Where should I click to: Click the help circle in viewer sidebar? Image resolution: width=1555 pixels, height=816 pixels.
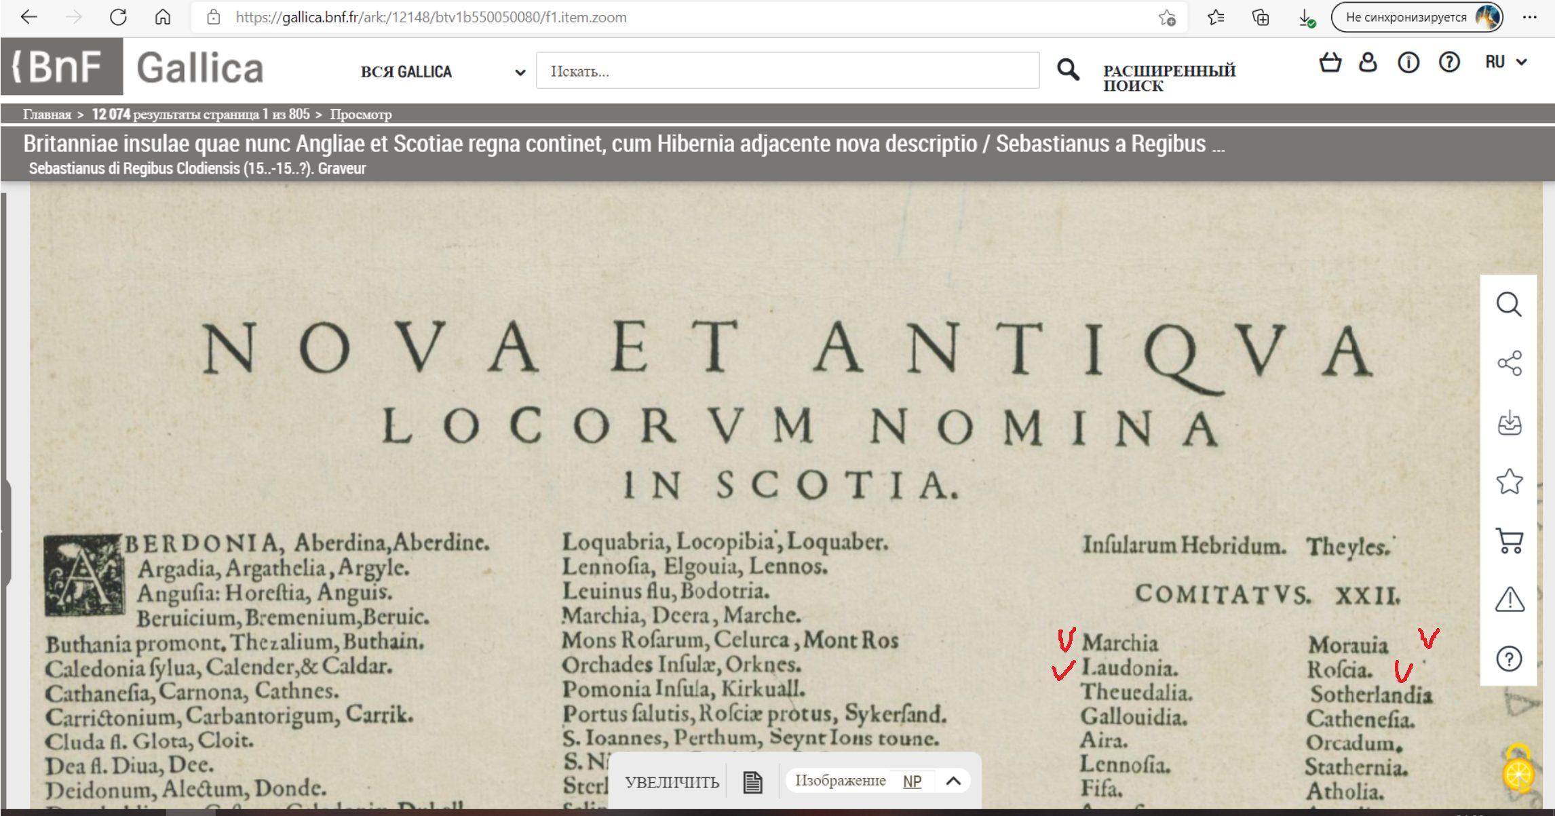coord(1510,659)
